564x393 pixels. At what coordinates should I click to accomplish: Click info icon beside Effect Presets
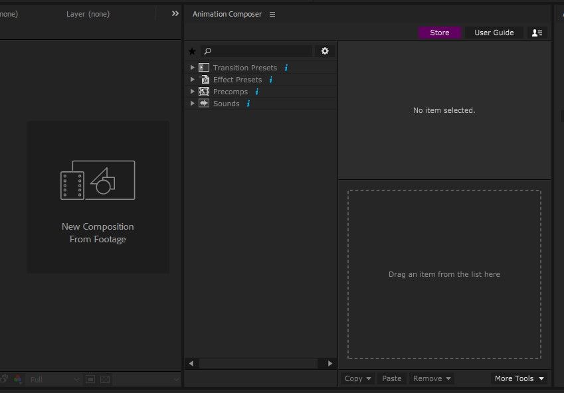pos(271,80)
